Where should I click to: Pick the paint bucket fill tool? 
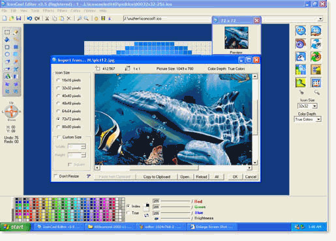pos(7,40)
